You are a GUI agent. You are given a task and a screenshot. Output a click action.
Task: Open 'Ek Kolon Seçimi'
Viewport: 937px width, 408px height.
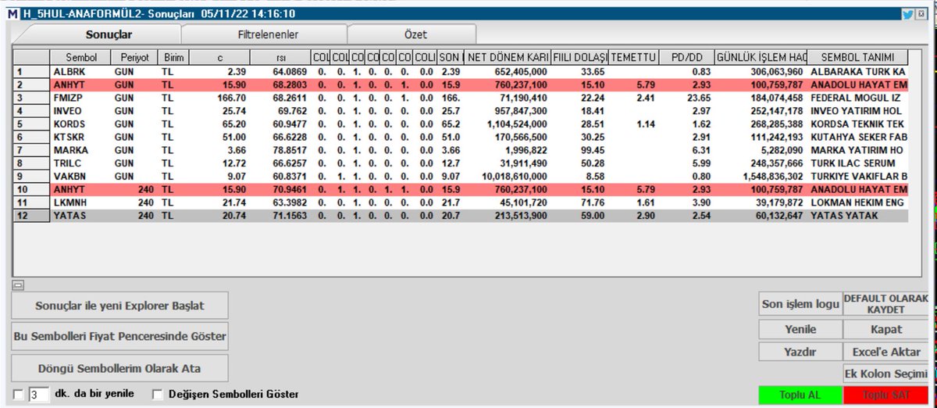885,374
